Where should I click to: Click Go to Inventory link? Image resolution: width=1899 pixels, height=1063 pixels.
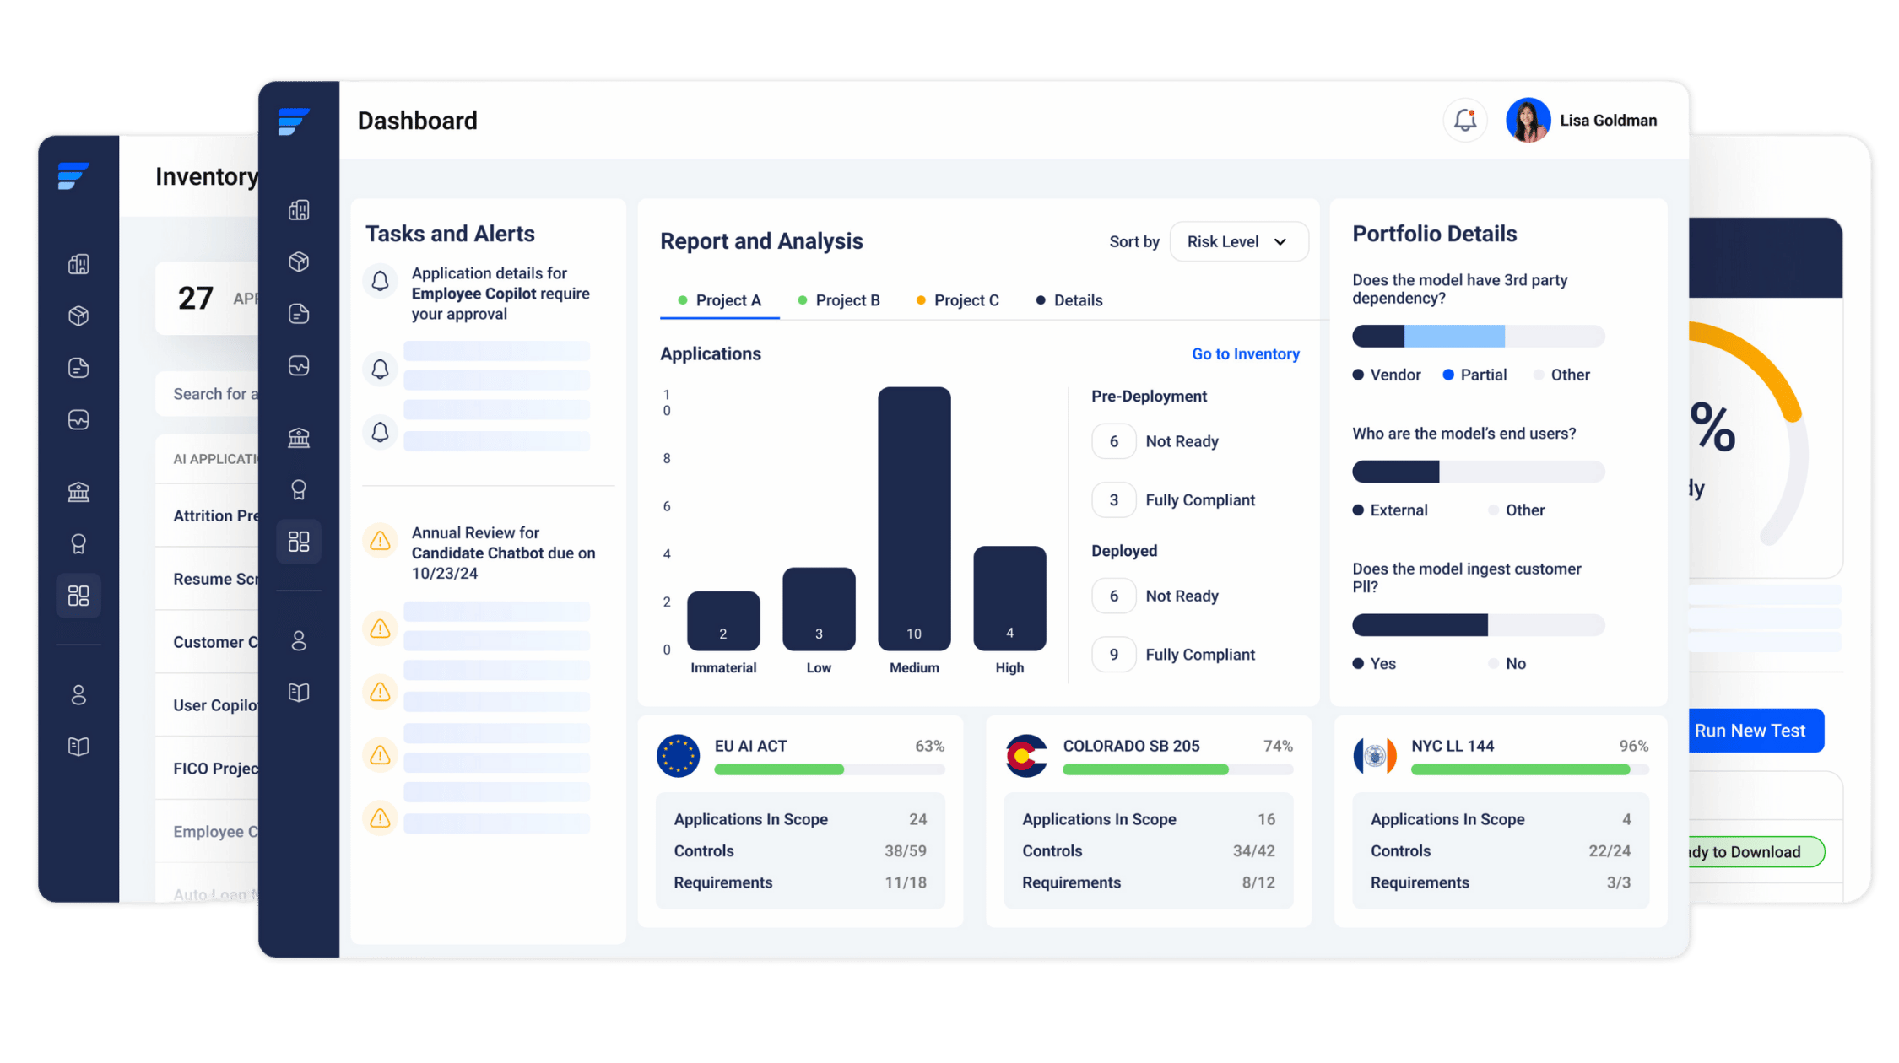(x=1244, y=355)
